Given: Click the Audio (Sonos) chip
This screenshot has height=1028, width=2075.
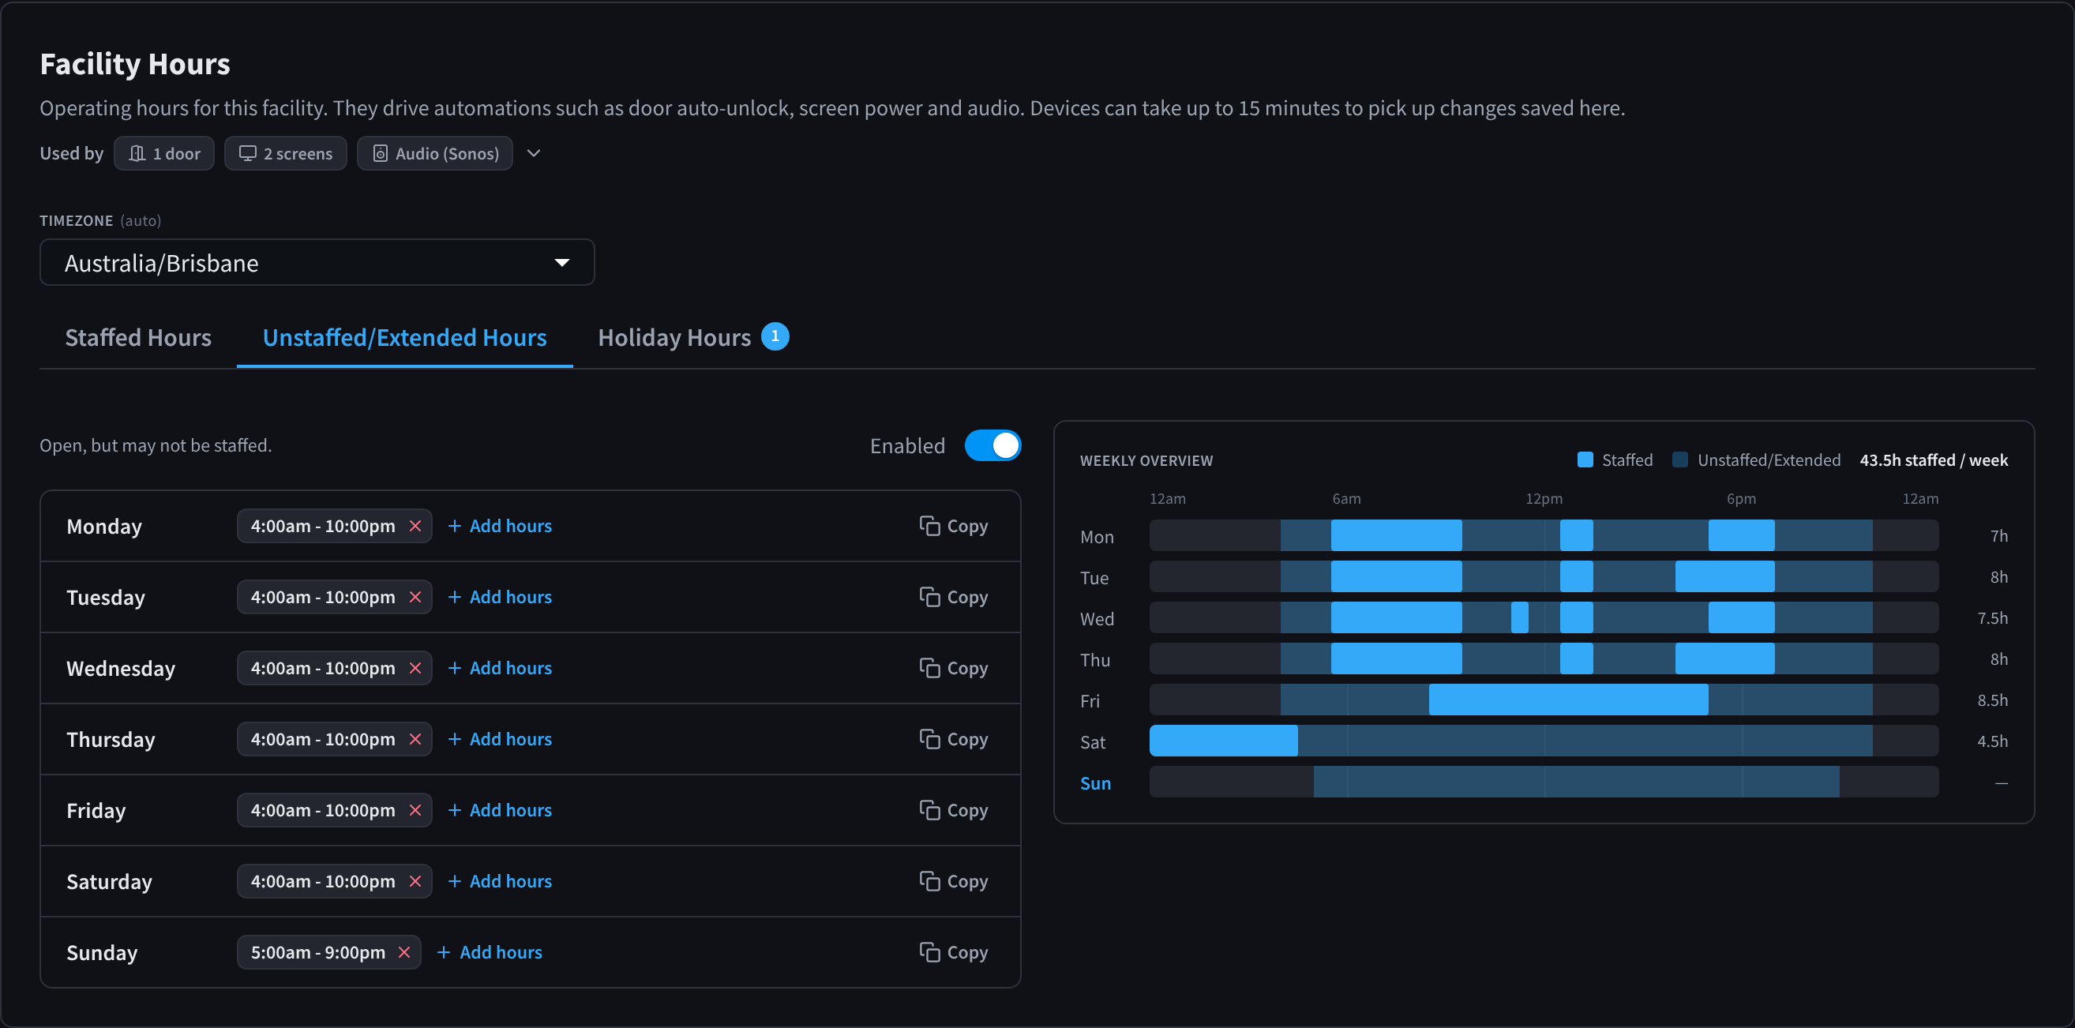Looking at the screenshot, I should [x=435, y=153].
